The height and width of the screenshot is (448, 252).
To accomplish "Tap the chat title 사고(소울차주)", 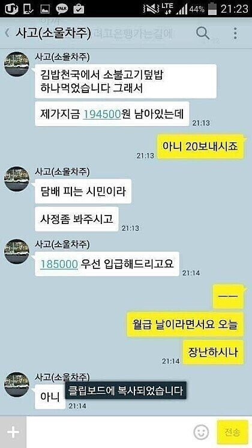I will [53, 34].
